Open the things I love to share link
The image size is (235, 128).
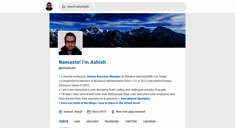(x=101, y=103)
